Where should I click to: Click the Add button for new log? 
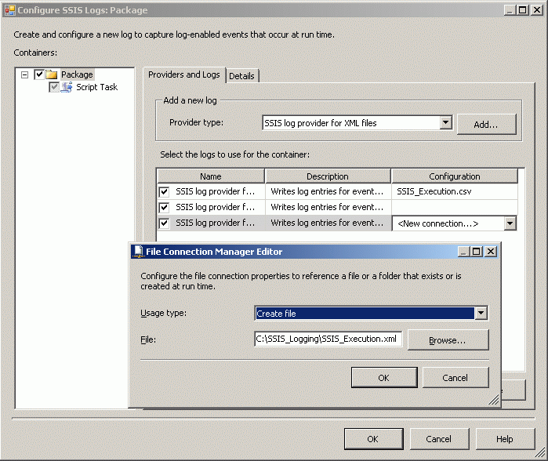click(486, 124)
